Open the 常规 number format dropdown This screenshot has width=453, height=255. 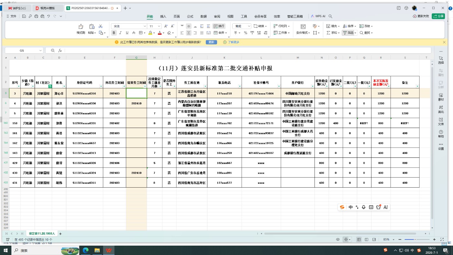[x=242, y=26]
